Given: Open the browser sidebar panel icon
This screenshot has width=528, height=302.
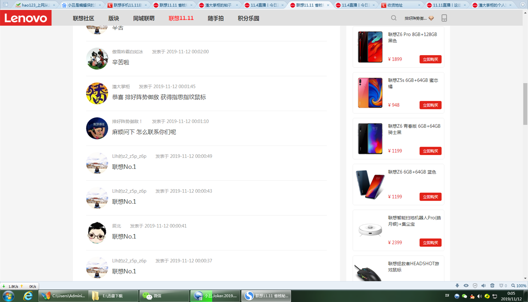Looking at the screenshot, I should click(5, 5).
